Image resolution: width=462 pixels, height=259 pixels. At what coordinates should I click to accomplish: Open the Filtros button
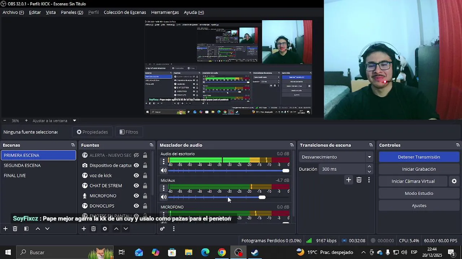[x=129, y=132]
